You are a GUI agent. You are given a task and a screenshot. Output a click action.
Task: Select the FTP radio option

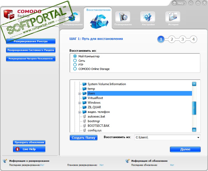coord(75,65)
